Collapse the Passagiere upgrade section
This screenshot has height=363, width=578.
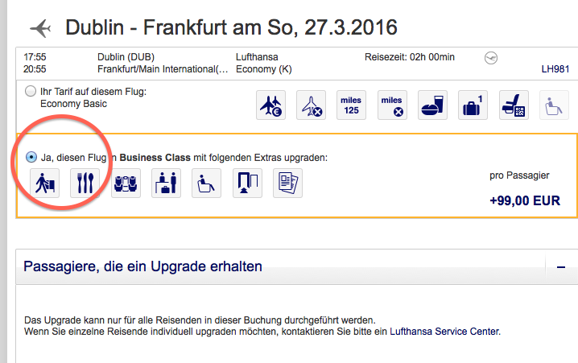click(560, 266)
